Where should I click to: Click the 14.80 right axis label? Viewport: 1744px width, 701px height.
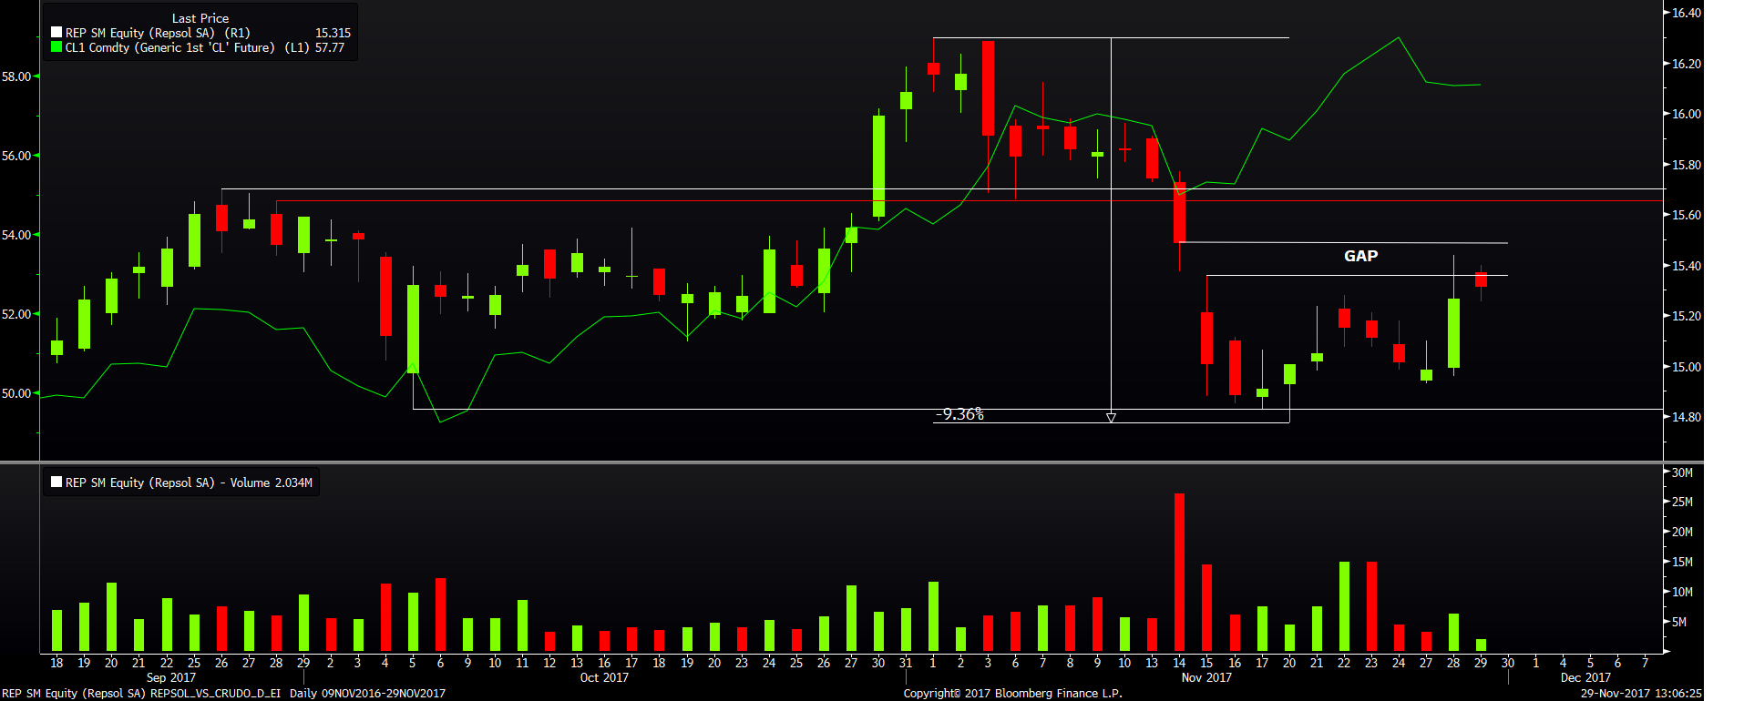pyautogui.click(x=1687, y=417)
